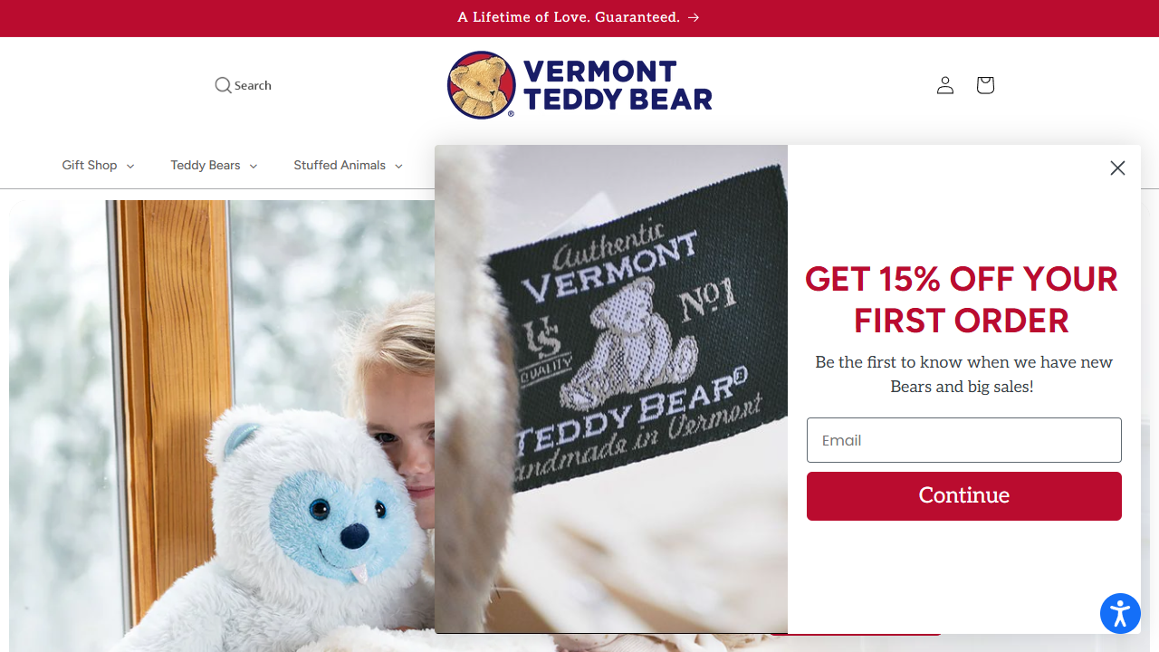Open the accessibility widget button

[x=1120, y=614]
